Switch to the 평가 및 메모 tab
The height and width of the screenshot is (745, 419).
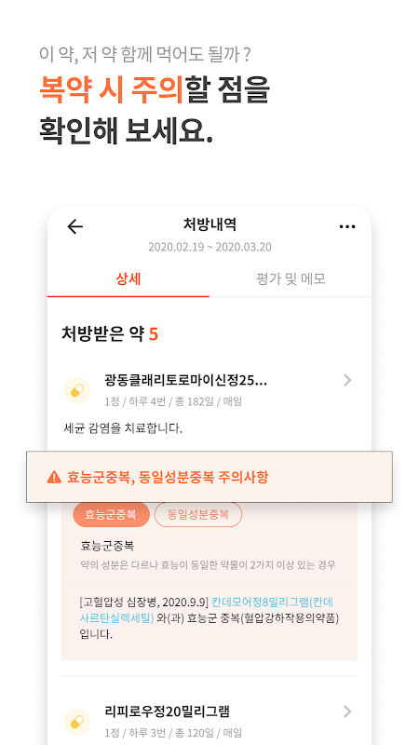tap(291, 279)
